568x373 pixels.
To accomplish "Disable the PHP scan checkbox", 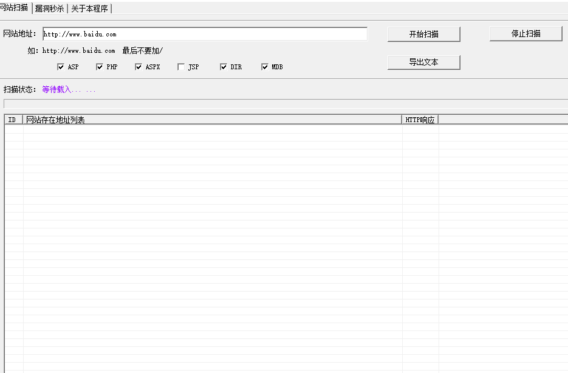I will (100, 67).
